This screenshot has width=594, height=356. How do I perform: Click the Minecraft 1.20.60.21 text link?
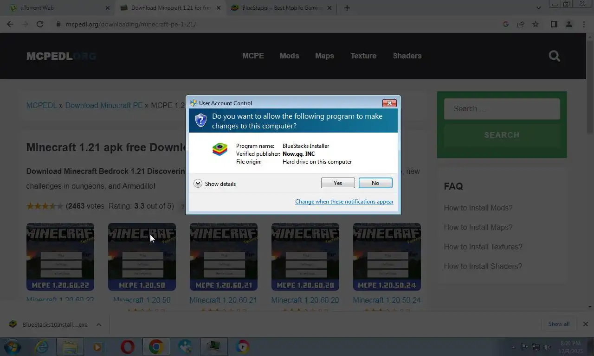(223, 300)
